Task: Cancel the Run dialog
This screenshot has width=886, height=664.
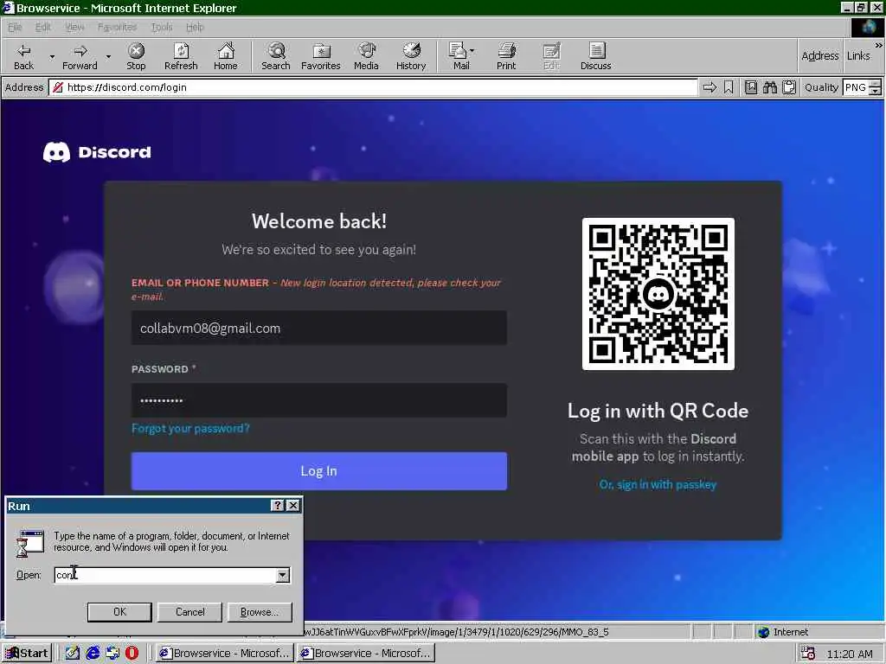Action: 189,612
